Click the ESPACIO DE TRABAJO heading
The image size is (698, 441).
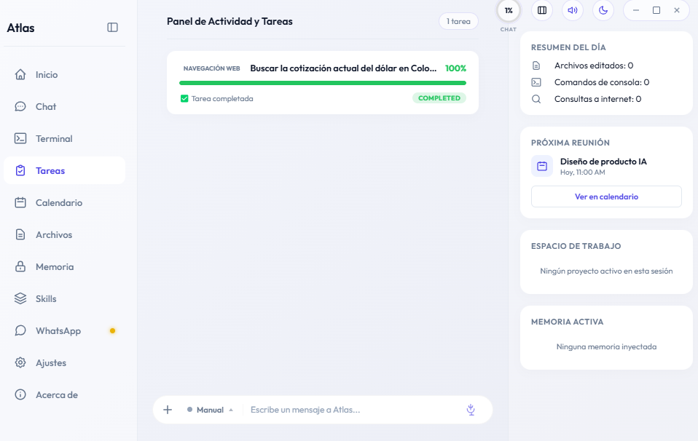point(576,246)
